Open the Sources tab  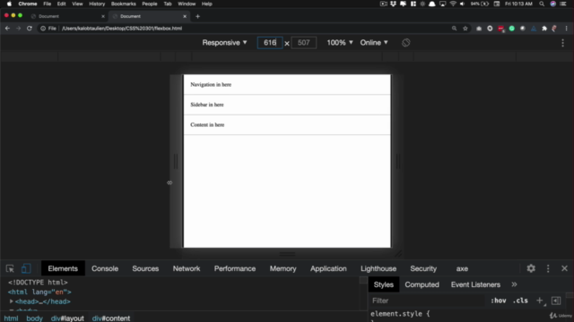(145, 268)
